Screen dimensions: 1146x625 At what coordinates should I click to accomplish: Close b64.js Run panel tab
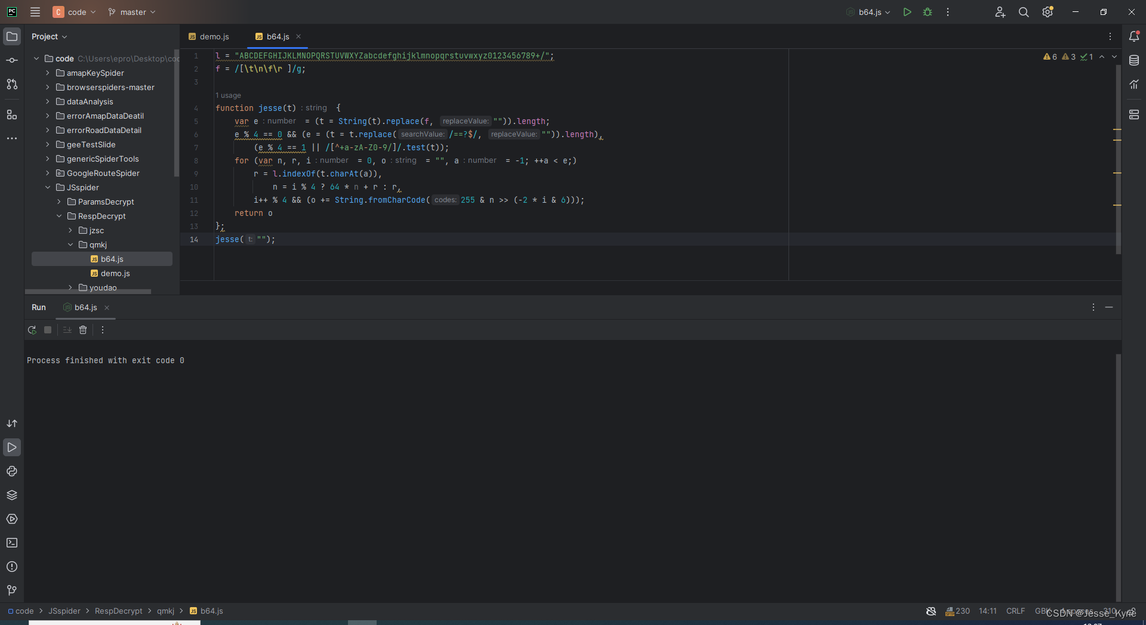(107, 308)
